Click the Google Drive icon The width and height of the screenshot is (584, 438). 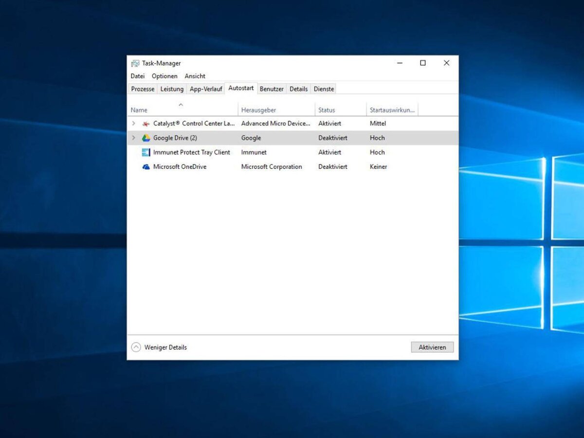point(146,138)
